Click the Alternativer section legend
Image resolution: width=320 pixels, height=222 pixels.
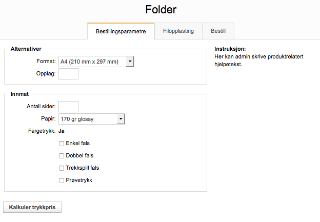pos(26,49)
